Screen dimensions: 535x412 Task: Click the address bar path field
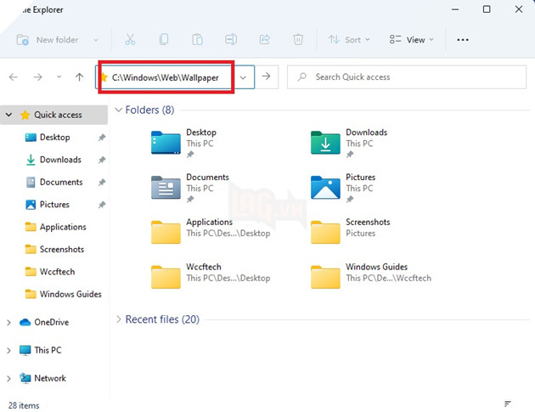[x=165, y=77]
